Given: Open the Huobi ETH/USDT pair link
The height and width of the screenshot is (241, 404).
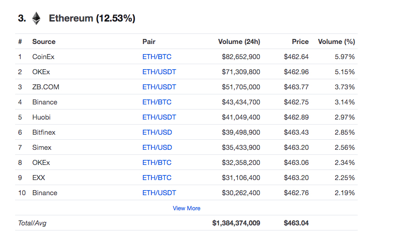Looking at the screenshot, I should click(159, 117).
